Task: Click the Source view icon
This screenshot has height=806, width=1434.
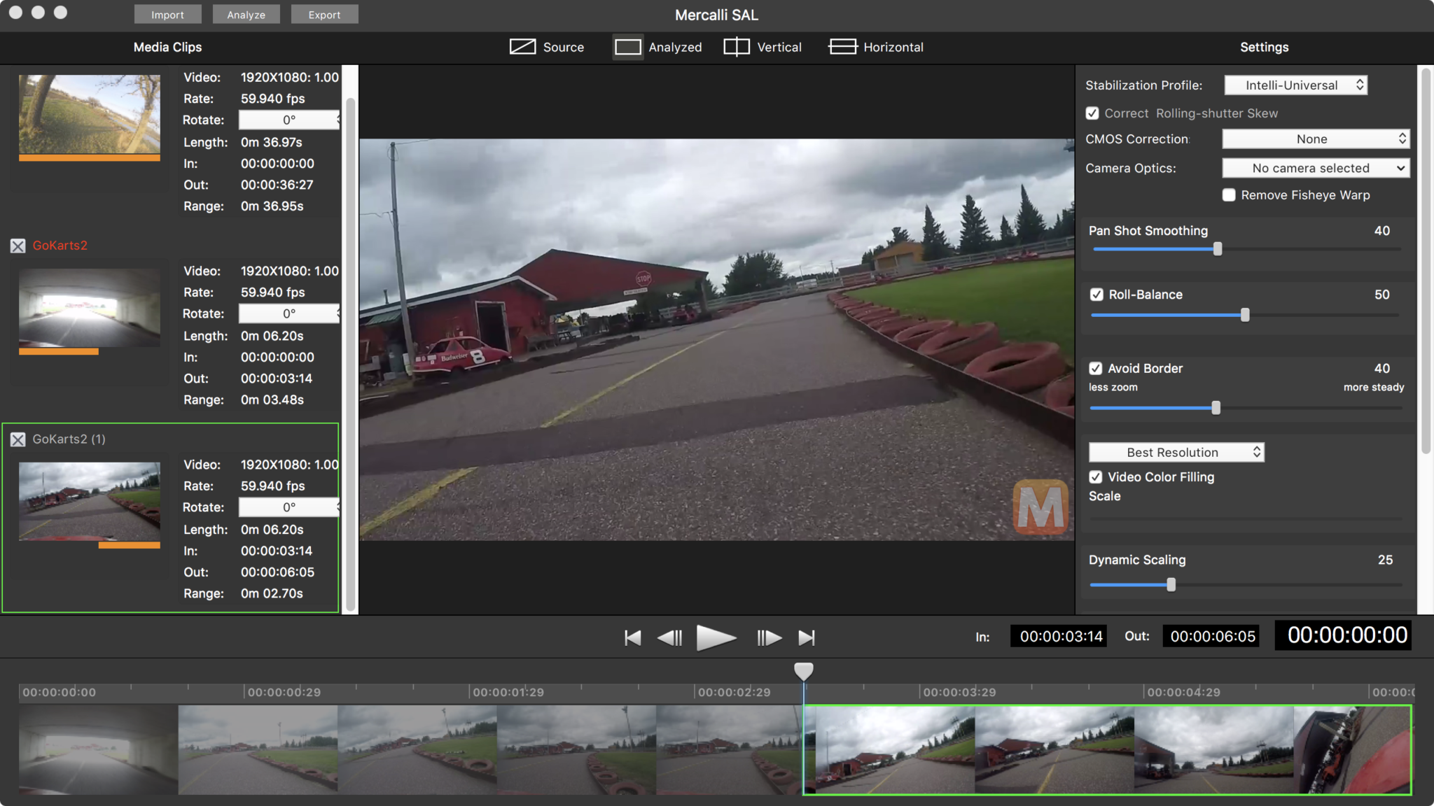Action: tap(522, 47)
